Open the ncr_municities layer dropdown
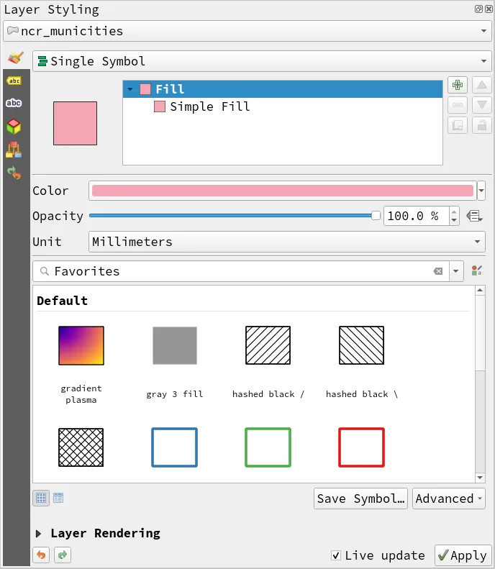Viewport: 495px width, 569px height. coord(247,31)
